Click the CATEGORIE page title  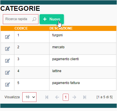(x=20, y=9)
